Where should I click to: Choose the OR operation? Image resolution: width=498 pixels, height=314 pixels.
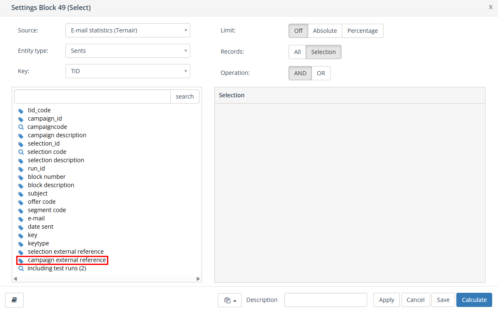tap(321, 73)
